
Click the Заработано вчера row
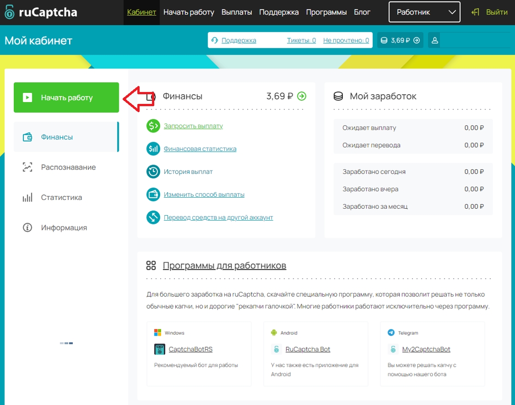point(413,189)
